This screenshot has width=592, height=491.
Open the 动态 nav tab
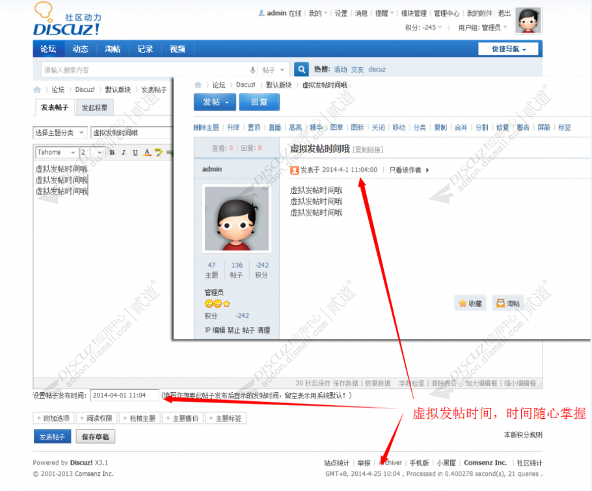point(81,49)
